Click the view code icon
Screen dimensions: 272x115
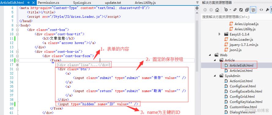(x=261, y=10)
